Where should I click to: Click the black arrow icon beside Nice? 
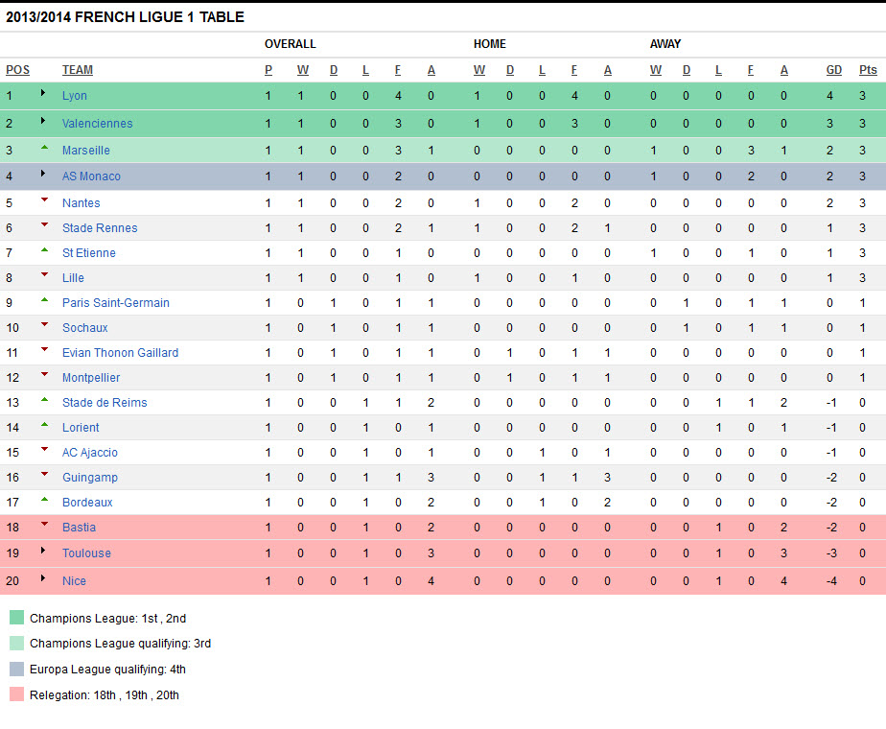(x=43, y=579)
